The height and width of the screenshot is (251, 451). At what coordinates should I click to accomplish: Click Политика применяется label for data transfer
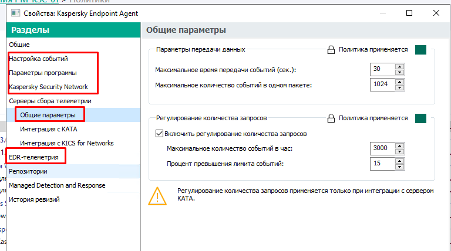pos(373,50)
